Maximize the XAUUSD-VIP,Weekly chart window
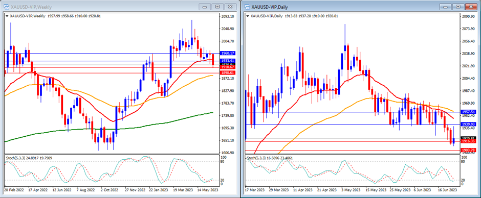This screenshot has height=198, width=481. point(217,6)
